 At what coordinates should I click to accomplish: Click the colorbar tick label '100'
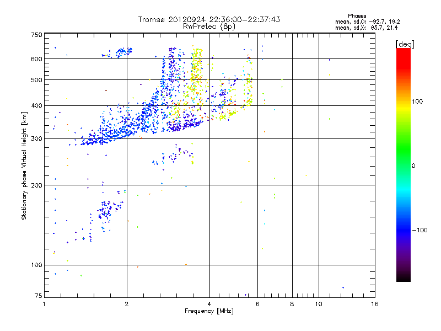[x=417, y=102]
